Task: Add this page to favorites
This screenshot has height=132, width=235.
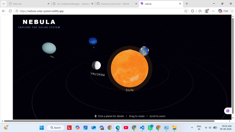Action: tap(186, 11)
